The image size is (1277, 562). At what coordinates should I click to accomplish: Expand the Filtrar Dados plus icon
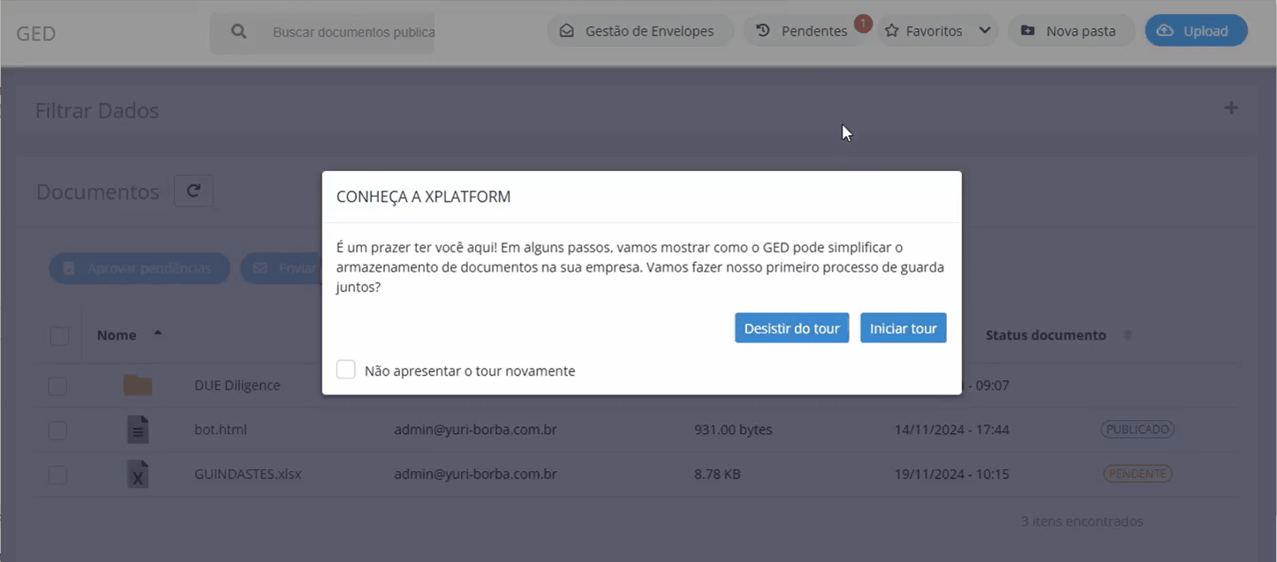pos(1231,109)
